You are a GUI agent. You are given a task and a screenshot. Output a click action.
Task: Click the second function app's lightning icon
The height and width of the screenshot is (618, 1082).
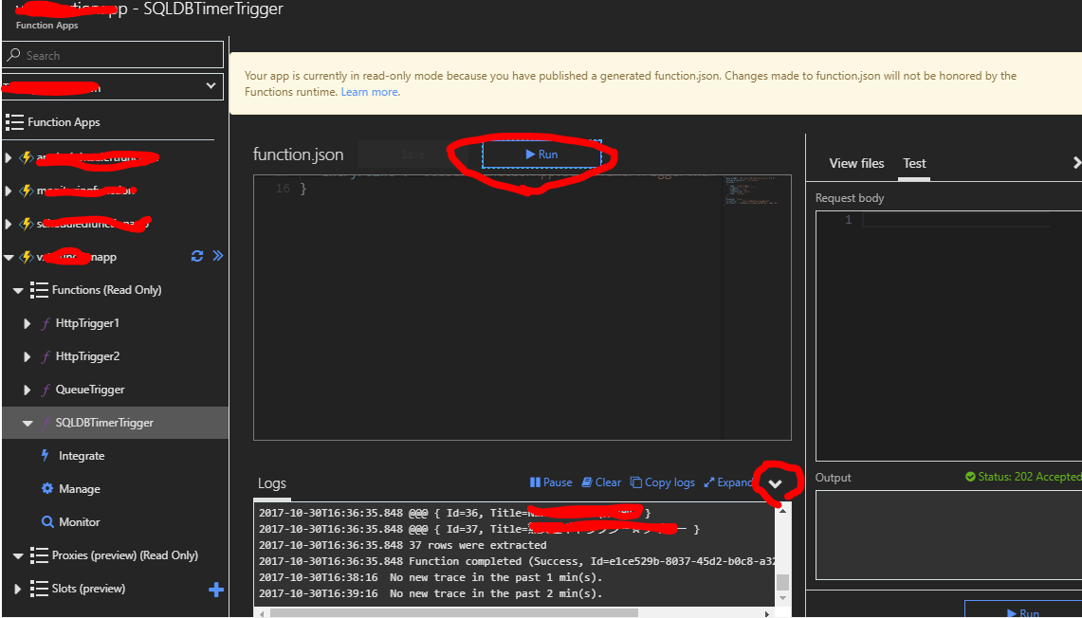click(x=27, y=191)
